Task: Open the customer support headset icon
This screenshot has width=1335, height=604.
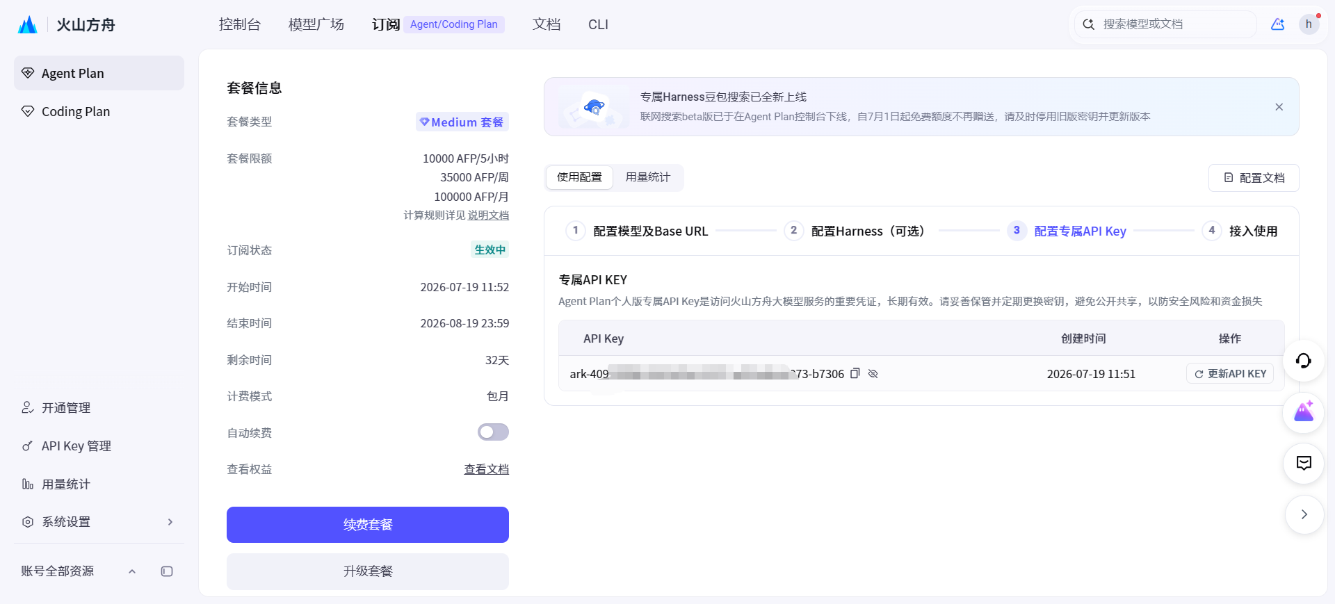Action: point(1304,360)
